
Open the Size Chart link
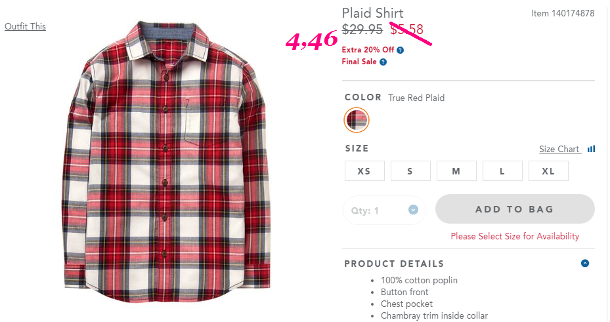(x=560, y=149)
